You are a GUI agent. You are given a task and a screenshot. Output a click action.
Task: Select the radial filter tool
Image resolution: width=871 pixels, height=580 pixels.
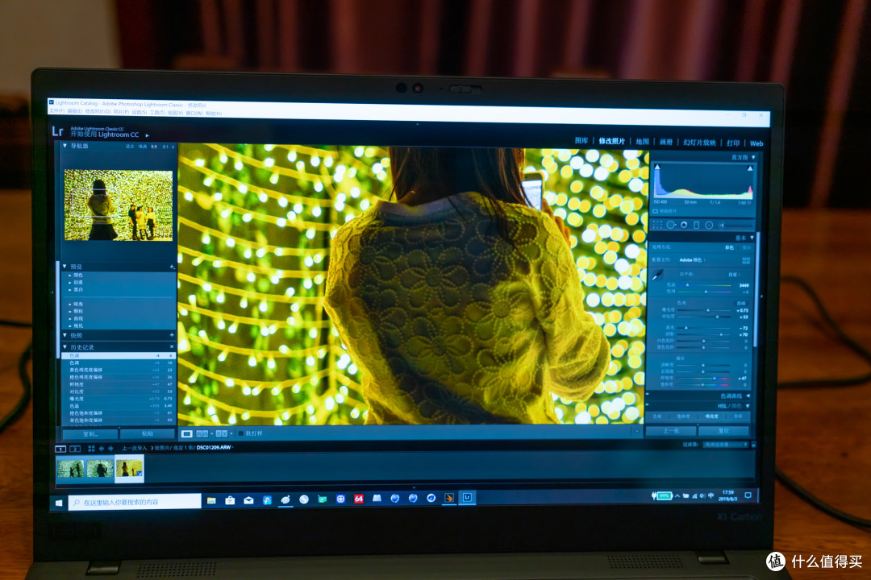710,225
